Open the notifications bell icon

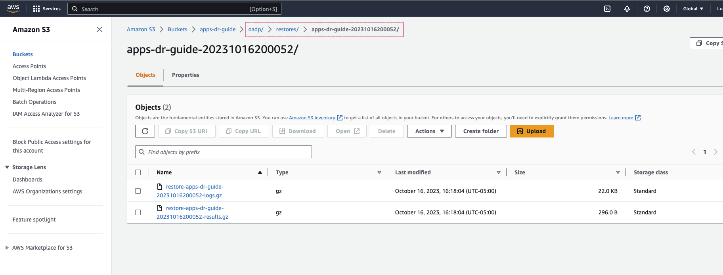pyautogui.click(x=627, y=9)
